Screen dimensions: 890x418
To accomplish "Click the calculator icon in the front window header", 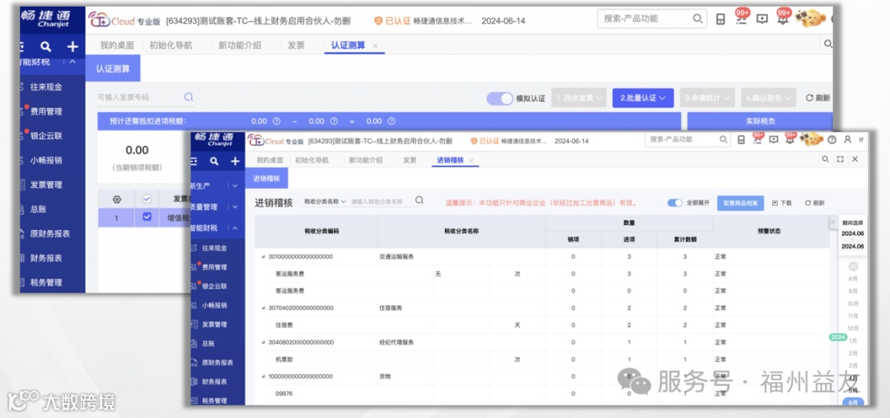I will tap(741, 139).
